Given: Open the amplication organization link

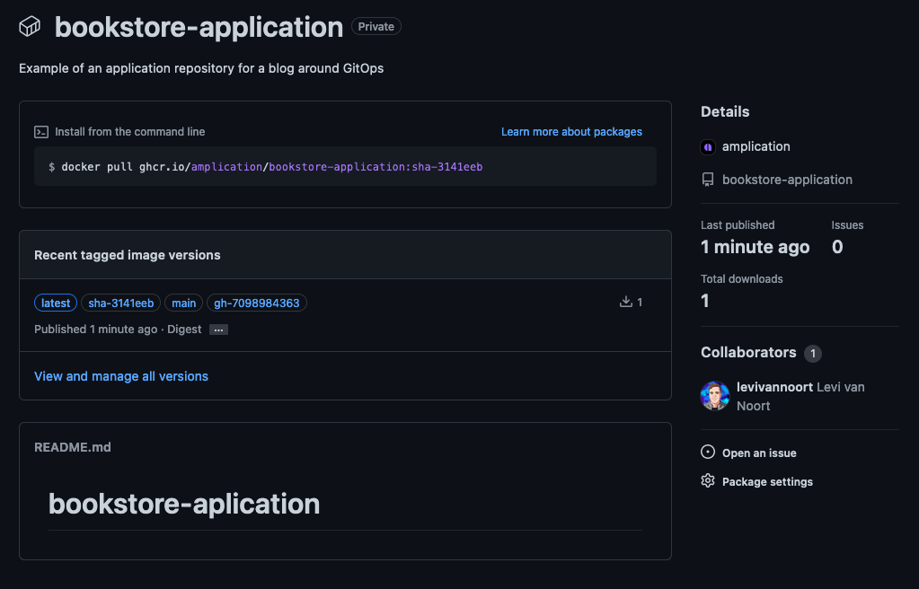Looking at the screenshot, I should (x=756, y=146).
